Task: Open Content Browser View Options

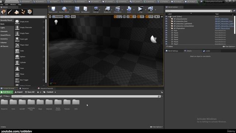Action: (x=156, y=127)
